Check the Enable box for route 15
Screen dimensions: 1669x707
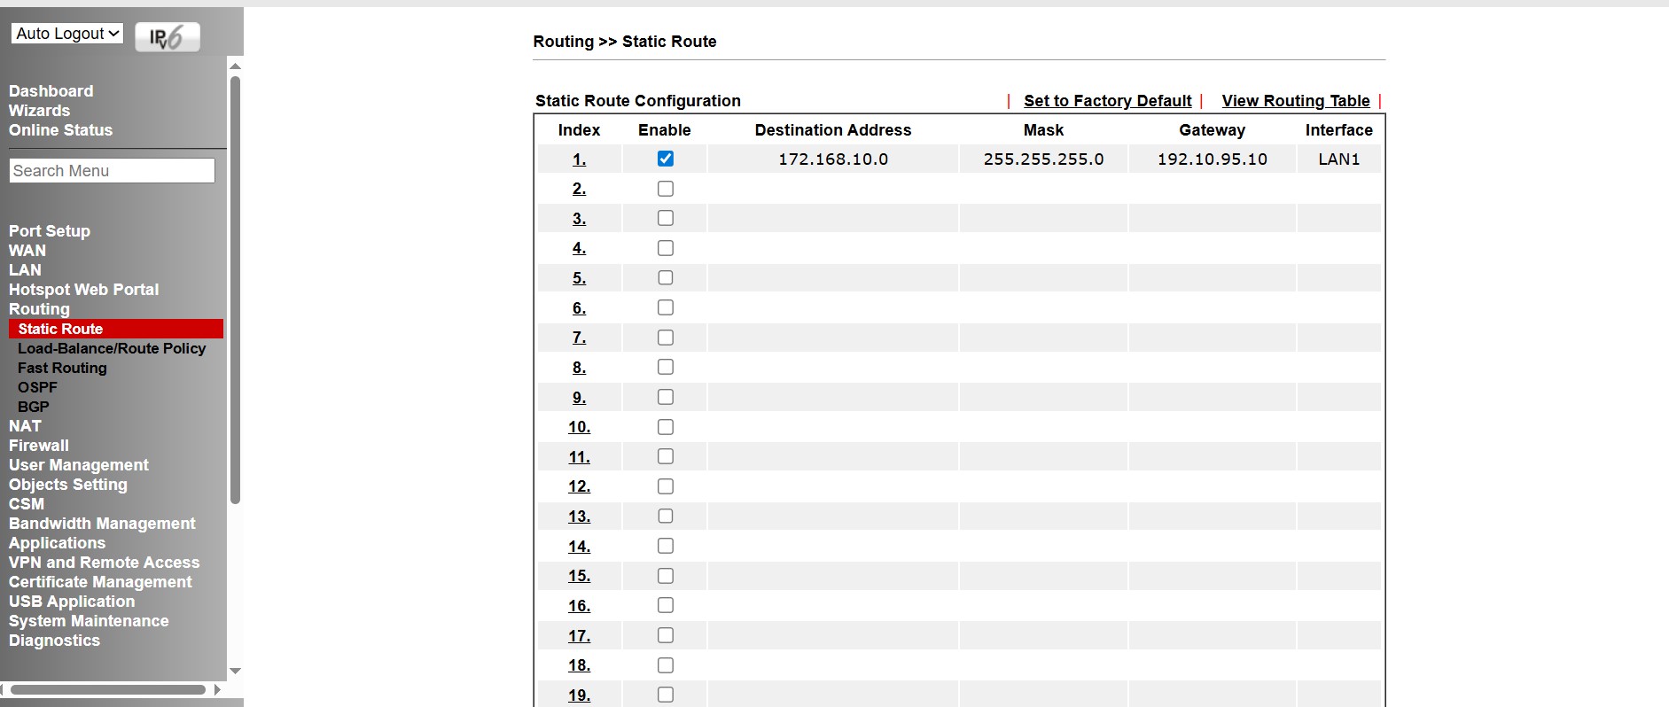[x=666, y=576]
